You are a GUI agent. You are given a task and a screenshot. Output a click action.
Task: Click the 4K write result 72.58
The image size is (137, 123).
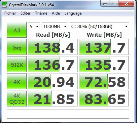click(104, 81)
